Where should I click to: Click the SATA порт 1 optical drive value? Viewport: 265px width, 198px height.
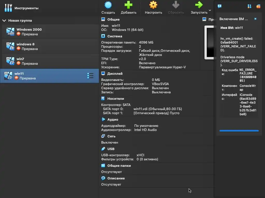[x=157, y=113]
